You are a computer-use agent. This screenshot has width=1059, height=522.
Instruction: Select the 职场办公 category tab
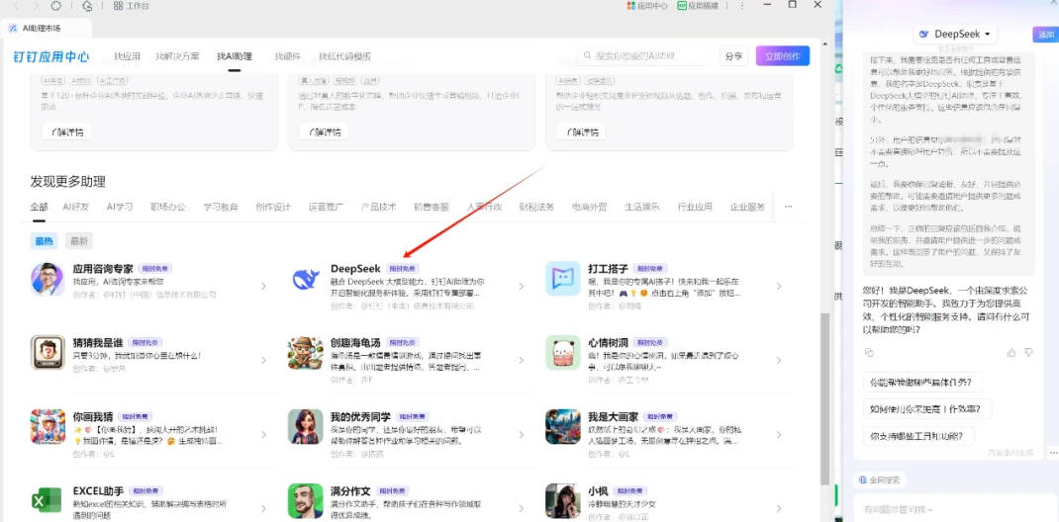(x=168, y=207)
